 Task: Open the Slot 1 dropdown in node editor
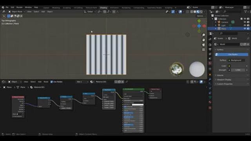[82, 82]
